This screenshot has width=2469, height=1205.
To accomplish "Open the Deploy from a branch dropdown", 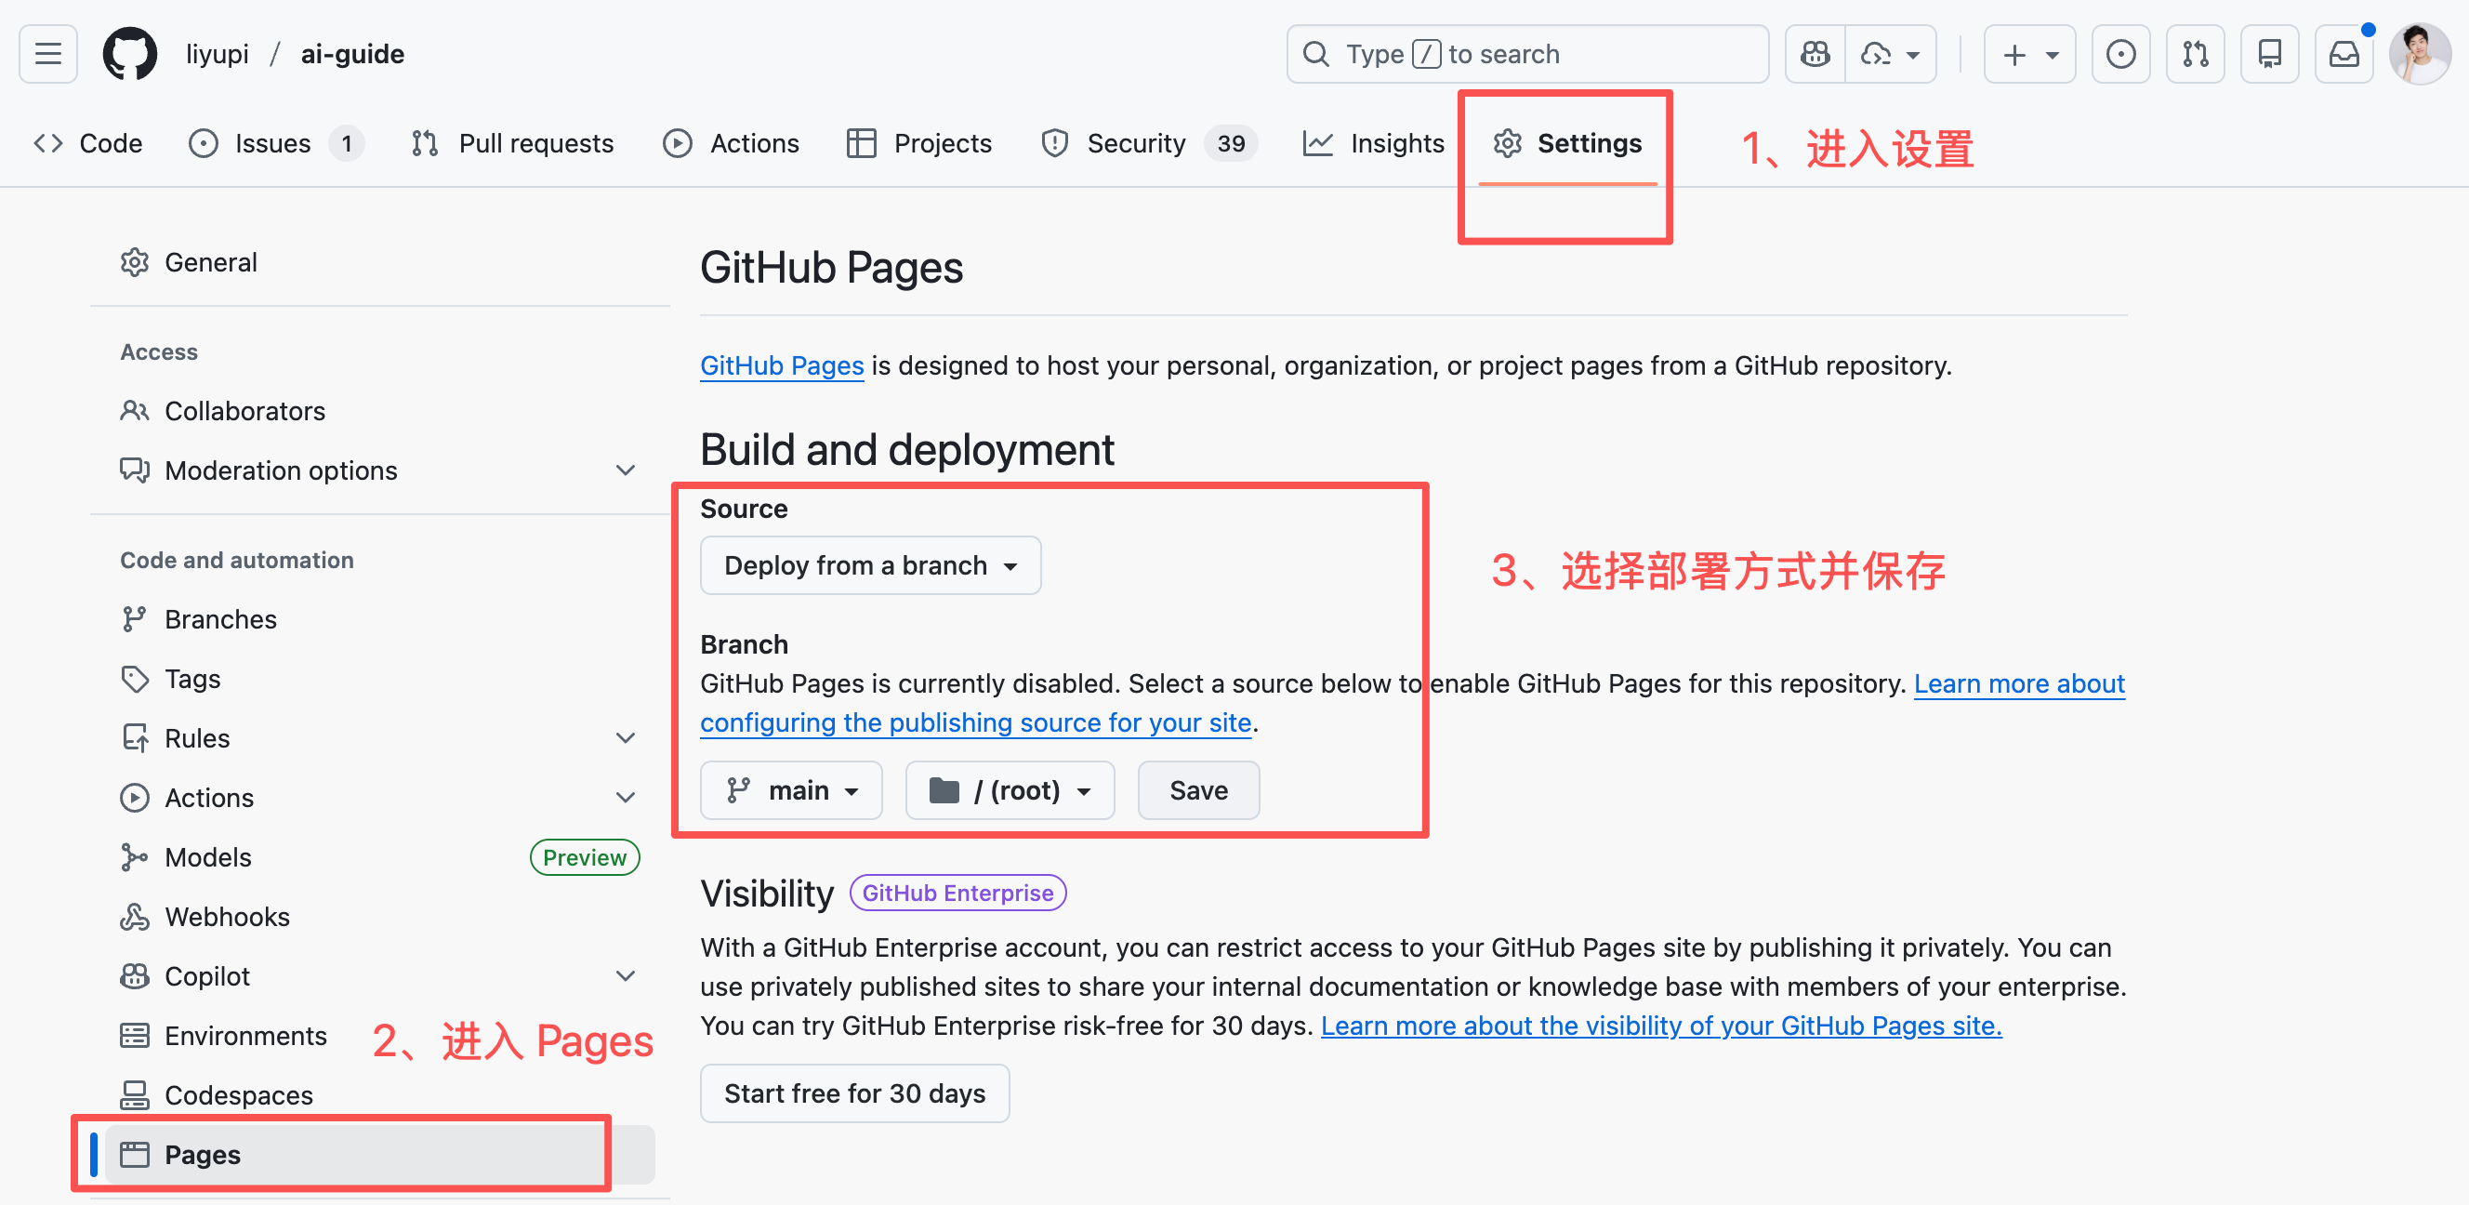I will pos(869,565).
